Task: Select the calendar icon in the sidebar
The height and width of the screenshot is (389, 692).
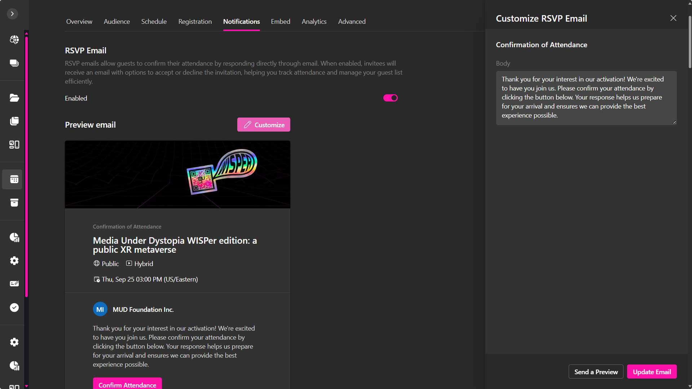Action: click(14, 179)
